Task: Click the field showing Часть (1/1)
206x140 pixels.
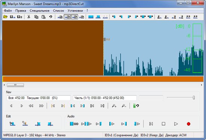Action: point(105,98)
